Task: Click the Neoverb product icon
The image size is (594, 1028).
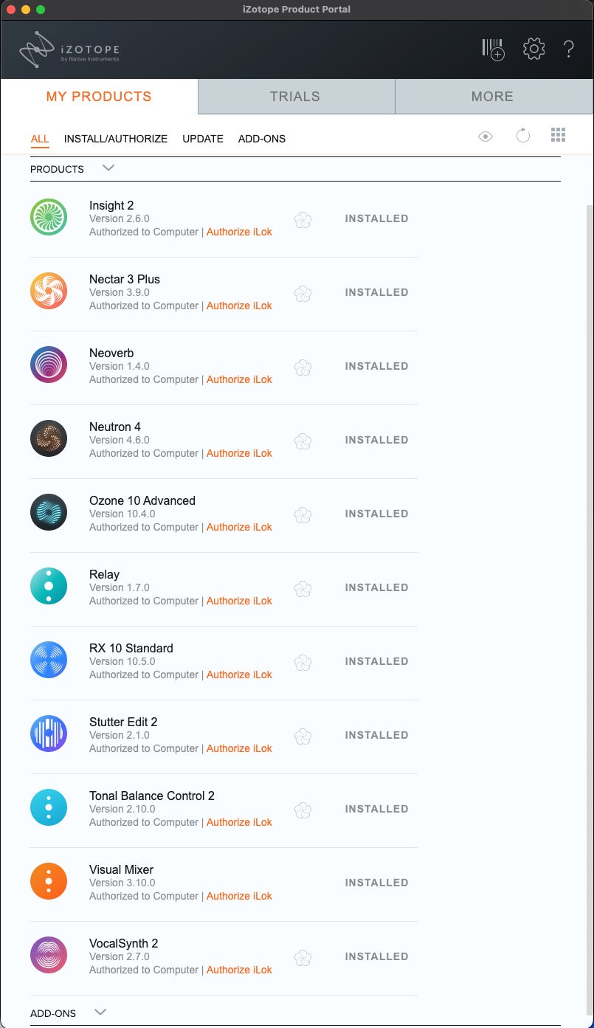Action: point(49,365)
